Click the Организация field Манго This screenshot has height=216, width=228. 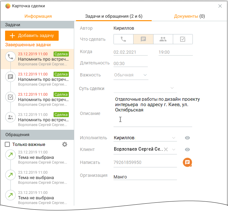(145, 177)
